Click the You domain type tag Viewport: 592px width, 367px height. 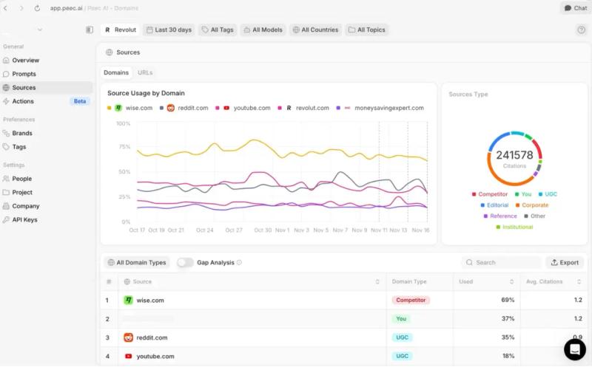pos(401,319)
